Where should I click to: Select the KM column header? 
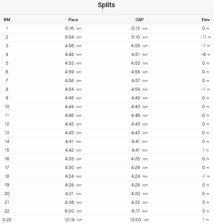click(x=7, y=20)
